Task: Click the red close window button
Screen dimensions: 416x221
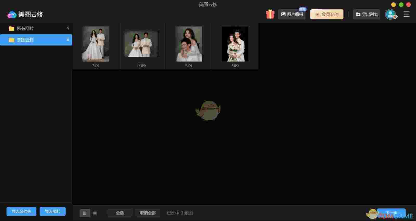Action: [x=408, y=5]
